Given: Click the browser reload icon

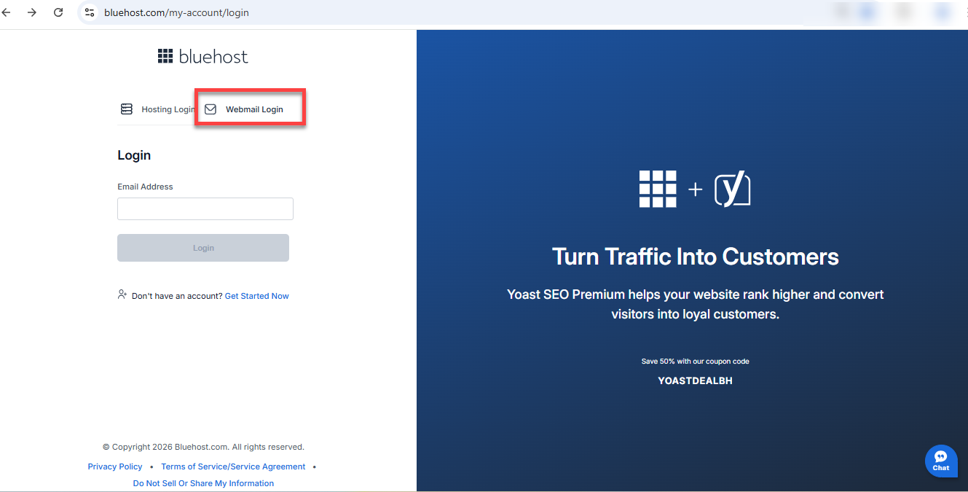Looking at the screenshot, I should (58, 12).
